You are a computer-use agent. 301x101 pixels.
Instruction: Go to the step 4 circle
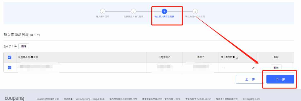point(195,11)
